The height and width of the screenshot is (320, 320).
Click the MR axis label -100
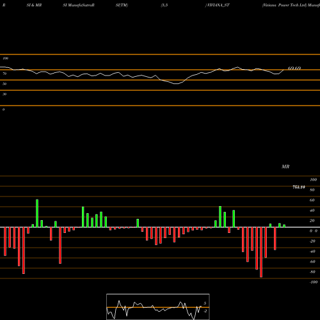(x=314, y=282)
